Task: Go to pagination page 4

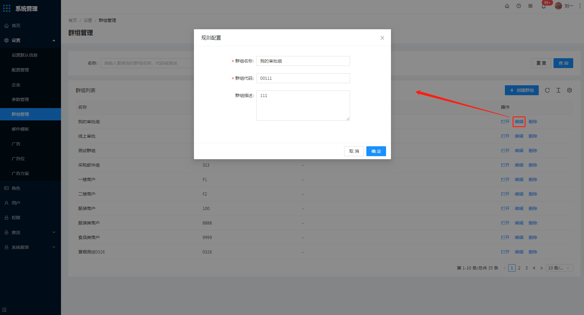Action: [534, 268]
